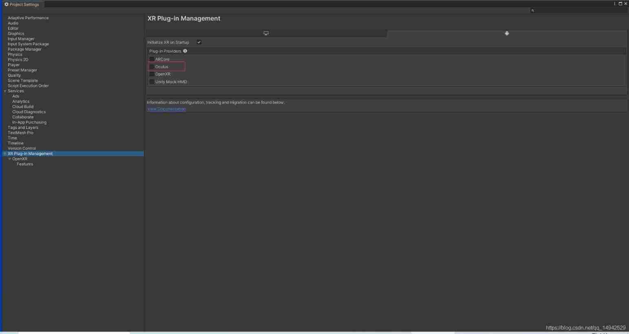
Task: Open Cloud Build service settings
Action: pyautogui.click(x=23, y=107)
